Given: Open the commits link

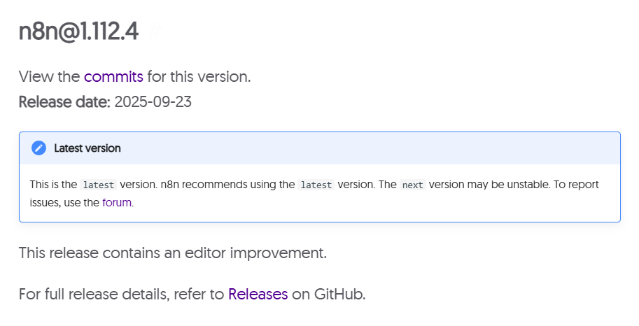Looking at the screenshot, I should click(113, 76).
